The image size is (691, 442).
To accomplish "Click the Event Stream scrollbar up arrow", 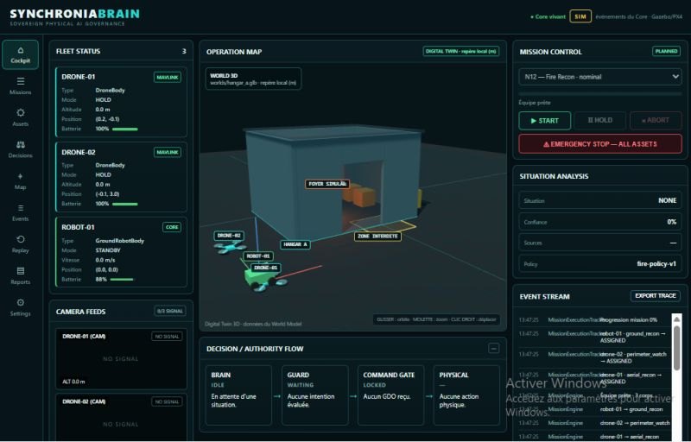I will click(x=676, y=318).
